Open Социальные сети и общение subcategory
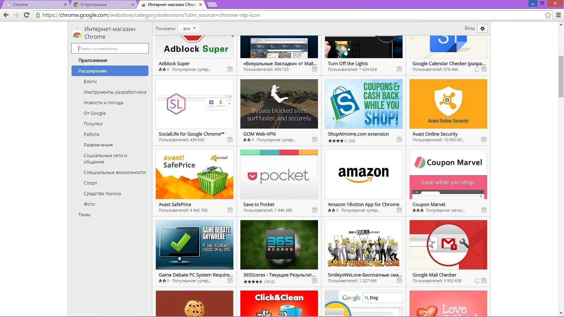The width and height of the screenshot is (564, 317). pos(105,158)
